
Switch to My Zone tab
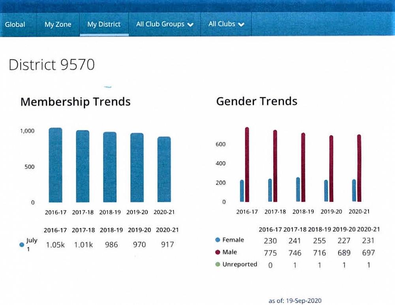point(58,24)
